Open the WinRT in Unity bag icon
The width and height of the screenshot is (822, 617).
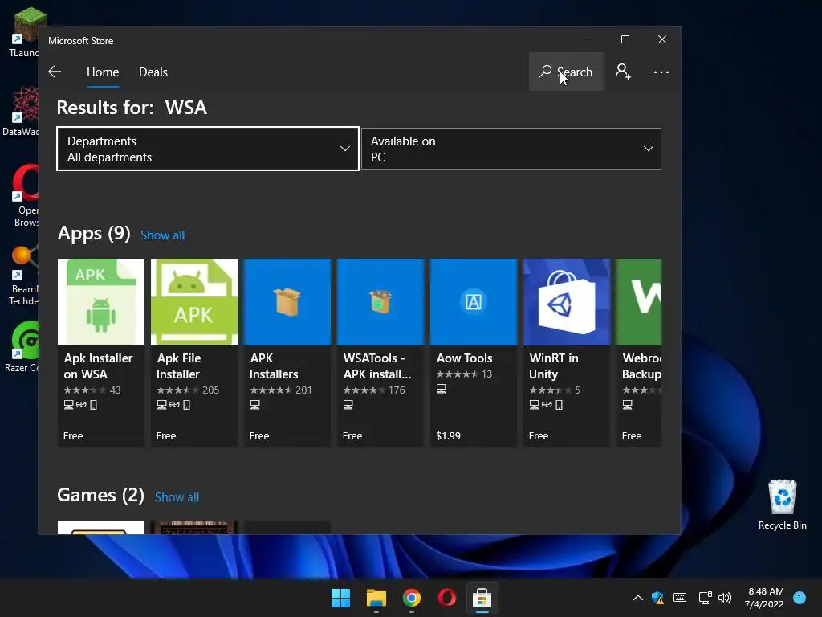(x=567, y=302)
